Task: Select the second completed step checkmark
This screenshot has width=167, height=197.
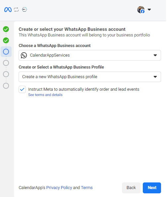Action: coord(6,40)
